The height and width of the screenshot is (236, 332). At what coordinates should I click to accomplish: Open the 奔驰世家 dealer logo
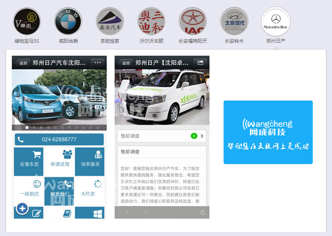tap(110, 22)
